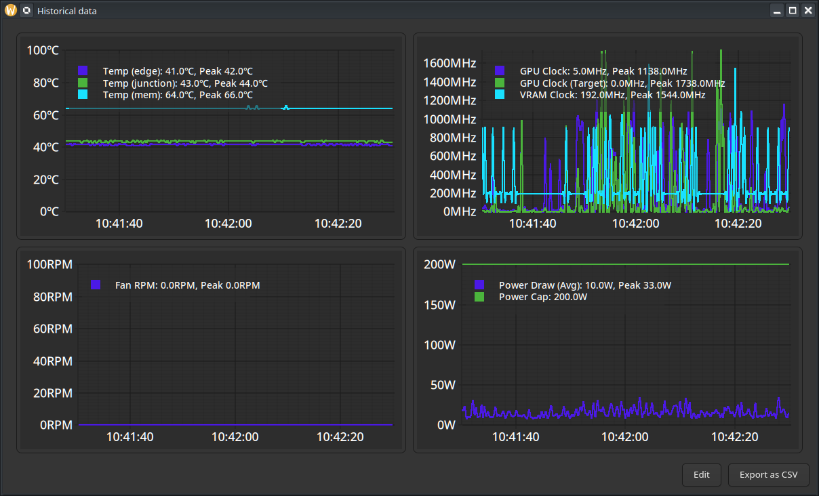Click the Temp (junction) green legend swatch
Image resolution: width=819 pixels, height=496 pixels.
click(83, 83)
